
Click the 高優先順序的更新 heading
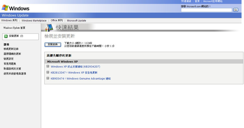click(x=59, y=56)
